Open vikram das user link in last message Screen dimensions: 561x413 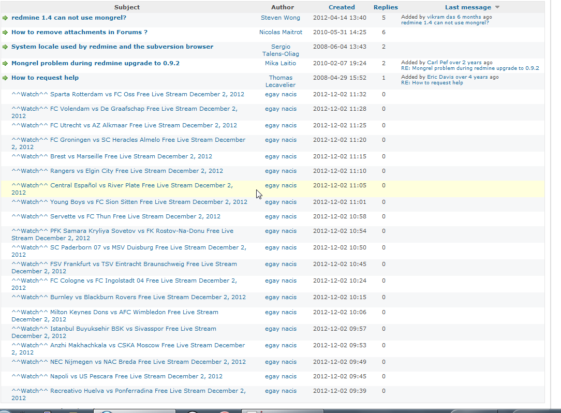click(440, 17)
